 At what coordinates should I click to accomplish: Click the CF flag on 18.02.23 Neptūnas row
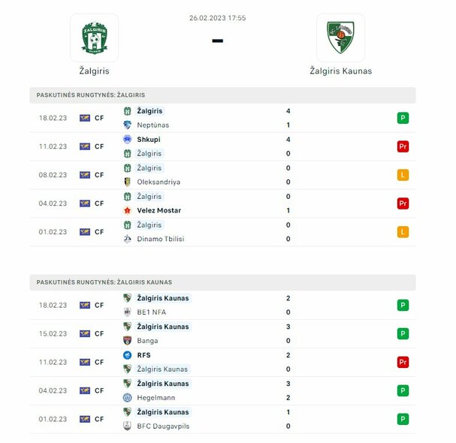[85, 118]
